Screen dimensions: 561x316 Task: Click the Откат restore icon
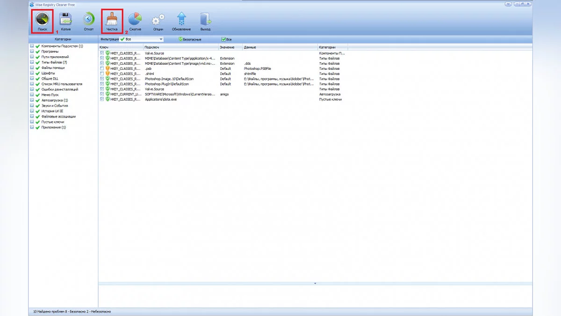tap(88, 20)
